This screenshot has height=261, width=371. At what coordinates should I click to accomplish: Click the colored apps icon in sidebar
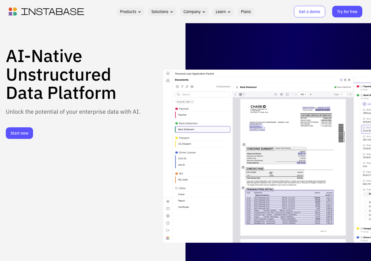coord(168,238)
